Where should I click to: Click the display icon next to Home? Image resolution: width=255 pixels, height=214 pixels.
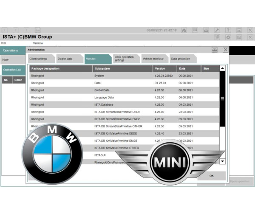coord(195,30)
